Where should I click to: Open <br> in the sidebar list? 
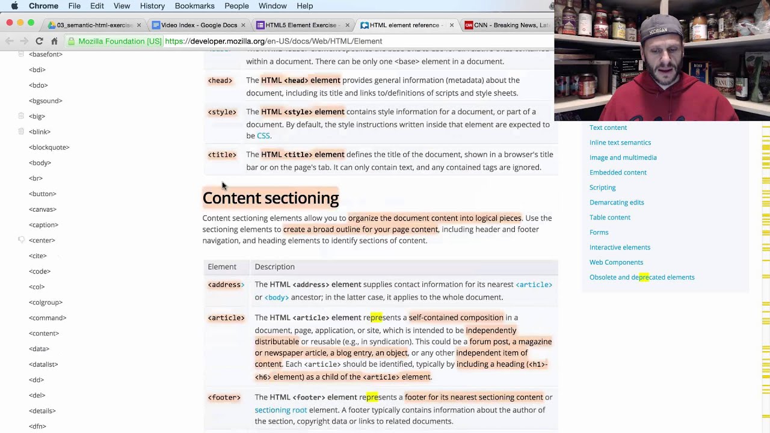tap(35, 178)
